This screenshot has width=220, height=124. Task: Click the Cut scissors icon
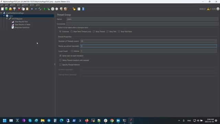pyautogui.click(x=19, y=9)
